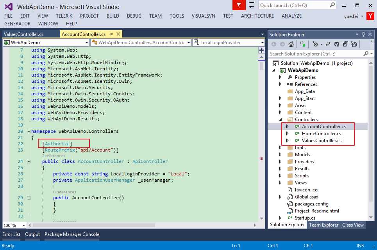Select ValuesController.cs in Solution Explorer

322,141
